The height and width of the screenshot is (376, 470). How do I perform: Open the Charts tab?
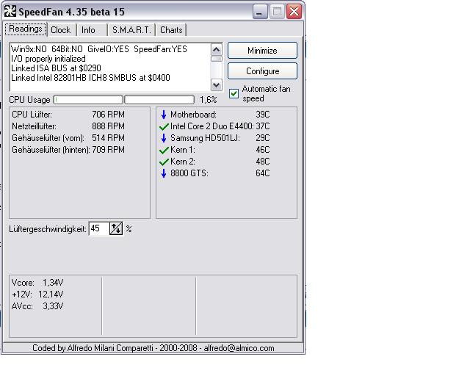[x=171, y=30]
